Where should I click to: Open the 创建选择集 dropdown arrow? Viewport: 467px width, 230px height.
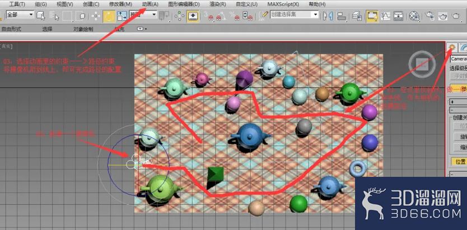click(315, 15)
